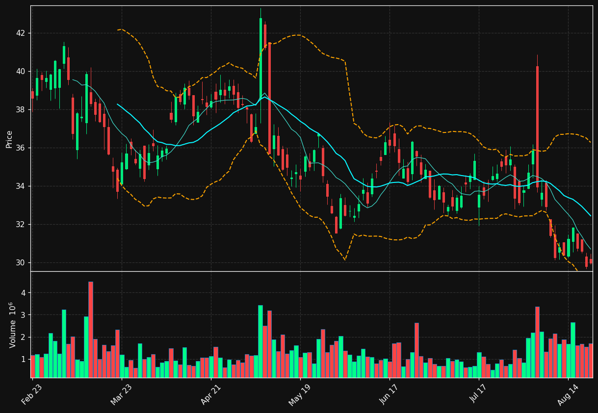598x413 pixels.
Task: Click the 'Apr 21' date axis label
Action: 210,394
